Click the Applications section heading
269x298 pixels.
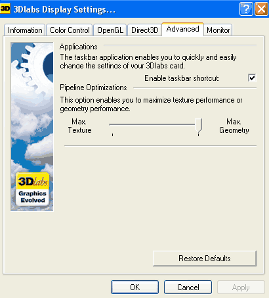click(78, 47)
